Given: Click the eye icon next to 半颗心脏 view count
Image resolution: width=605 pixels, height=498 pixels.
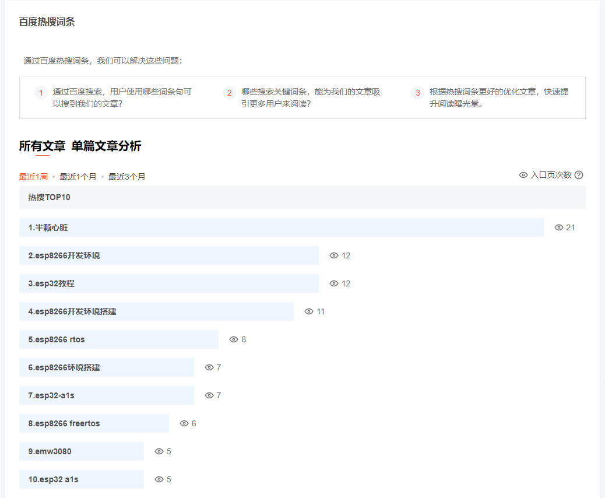Looking at the screenshot, I should coord(558,227).
